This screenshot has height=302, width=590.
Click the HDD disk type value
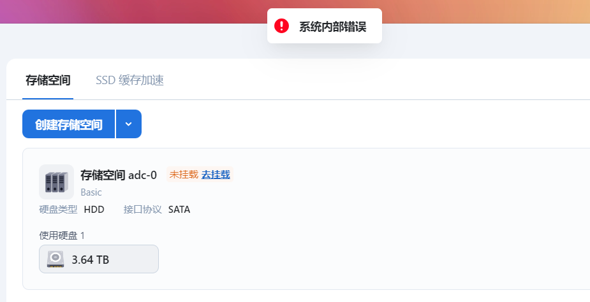point(94,209)
